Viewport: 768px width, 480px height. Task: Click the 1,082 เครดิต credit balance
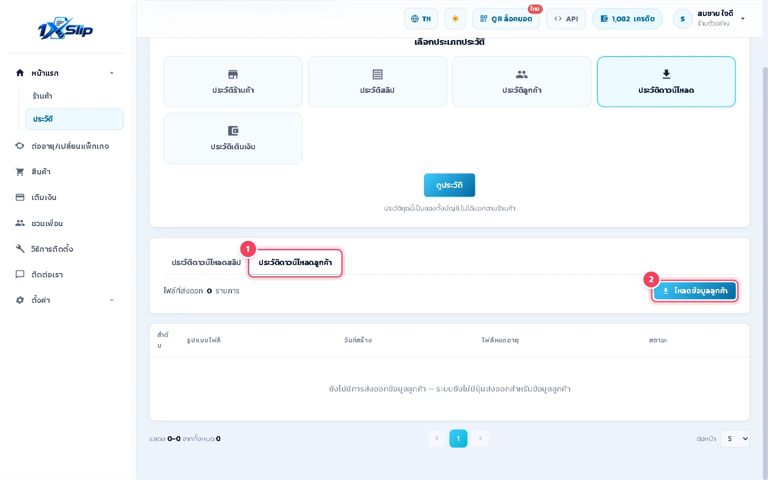point(628,19)
